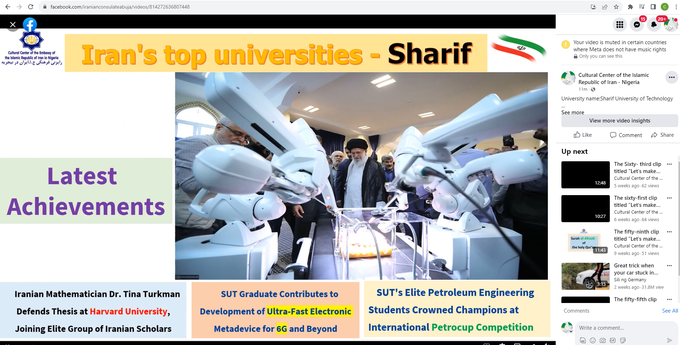
Task: Open Messenger with 15 unread badge
Action: 637,25
